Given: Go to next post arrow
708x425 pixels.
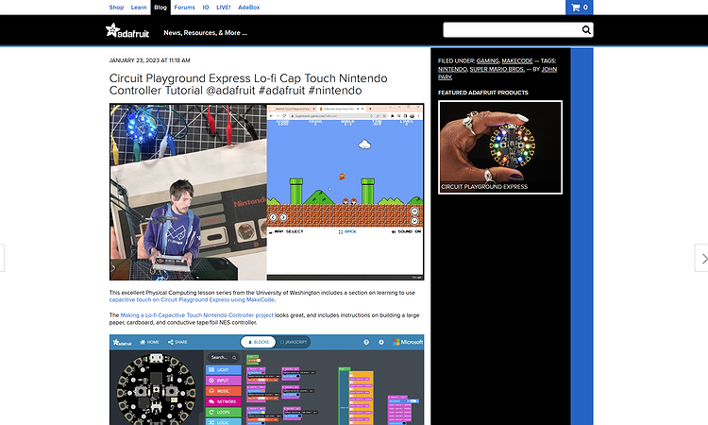Looking at the screenshot, I should pos(701,259).
